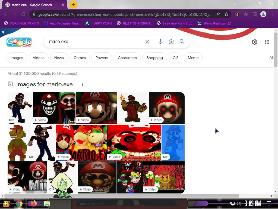Open the tab search dropdown chevron

pos(234,4)
